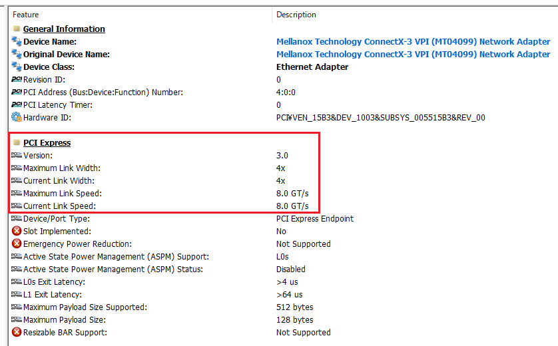Select the >64 us latency value

(289, 295)
